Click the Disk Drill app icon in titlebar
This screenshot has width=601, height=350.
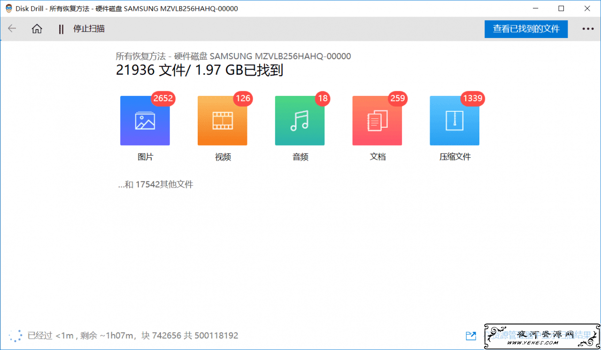point(8,8)
